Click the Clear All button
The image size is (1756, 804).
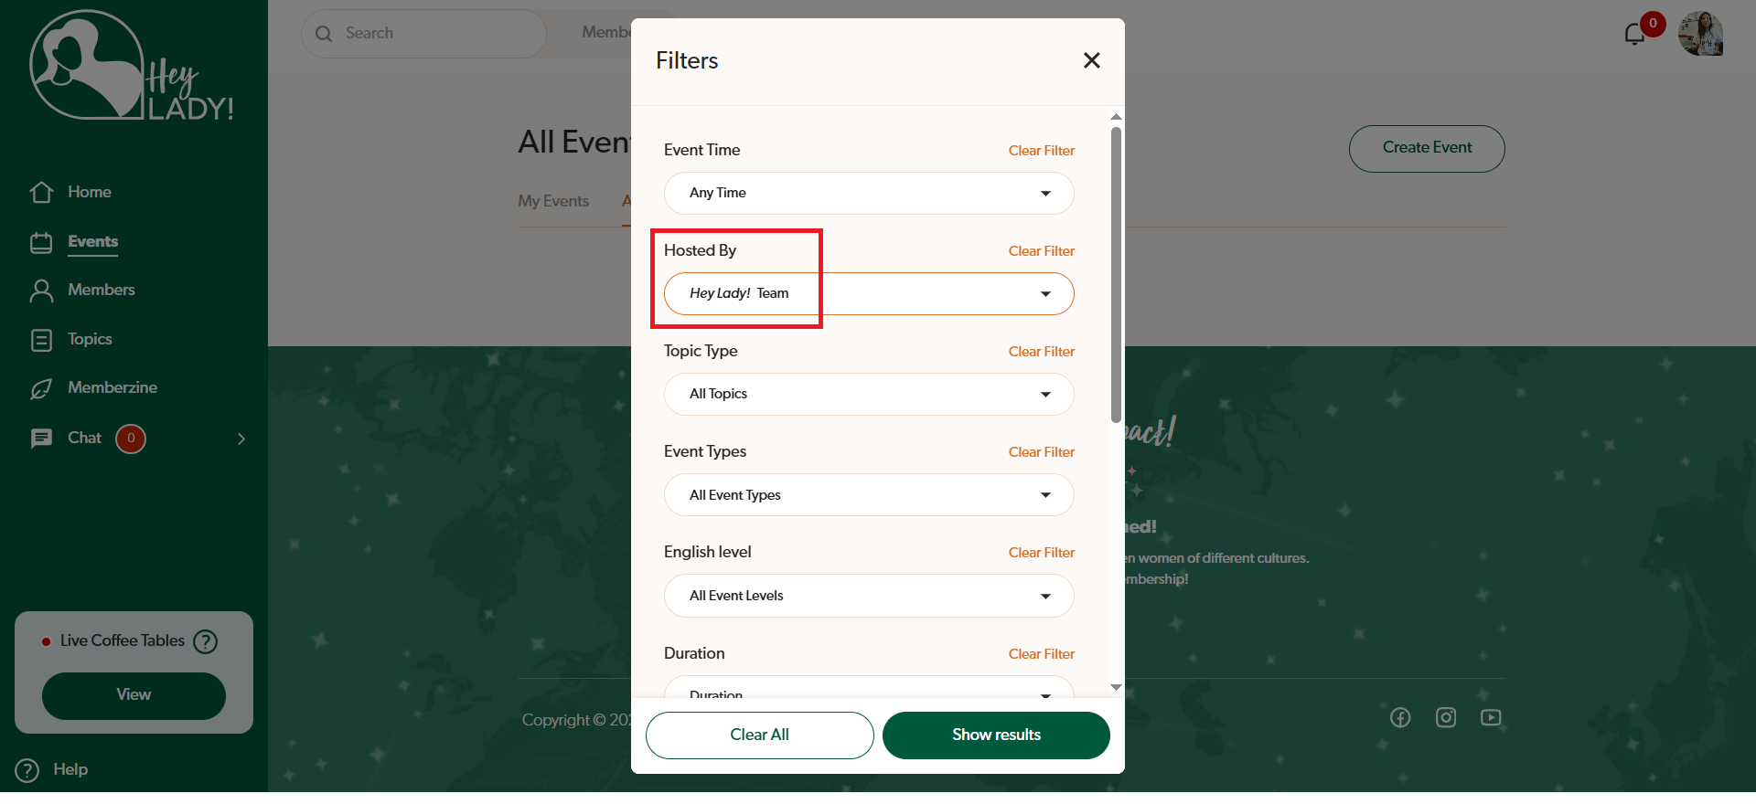(759, 735)
